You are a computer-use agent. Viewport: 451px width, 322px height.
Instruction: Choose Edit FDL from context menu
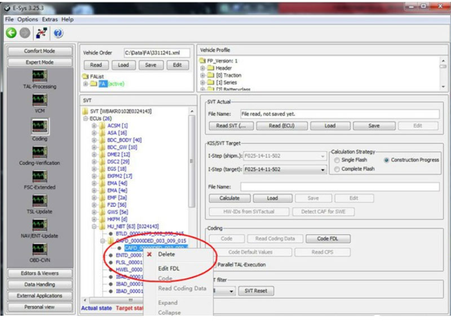tap(169, 268)
